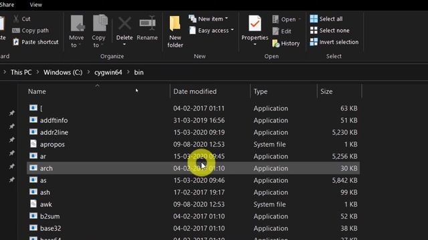Click bin in the address path
The image size is (428, 240).
138,73
